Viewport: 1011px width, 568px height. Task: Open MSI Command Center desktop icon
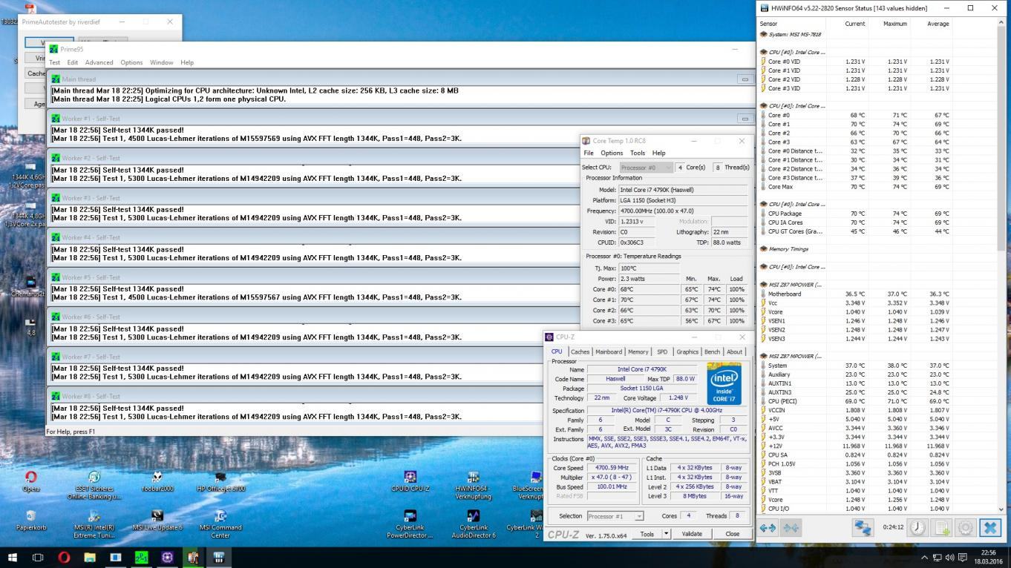(x=220, y=524)
